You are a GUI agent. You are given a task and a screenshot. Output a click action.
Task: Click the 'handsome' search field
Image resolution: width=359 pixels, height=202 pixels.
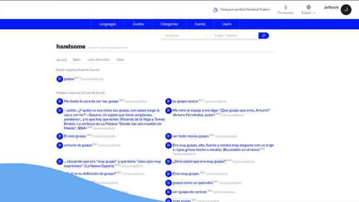pyautogui.click(x=184, y=35)
